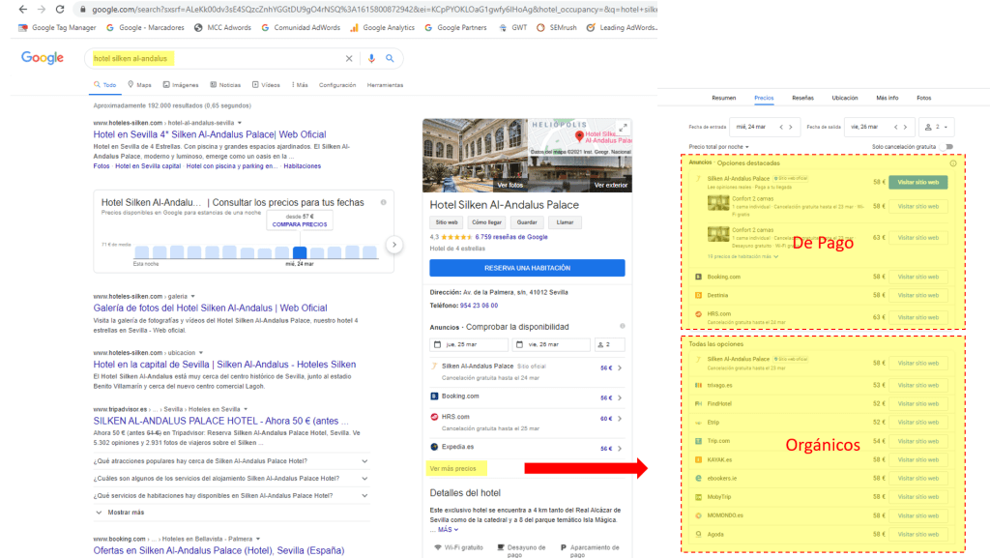Toggle Solo cancelación gratuita switch
The image size is (990, 558).
[x=948, y=147]
